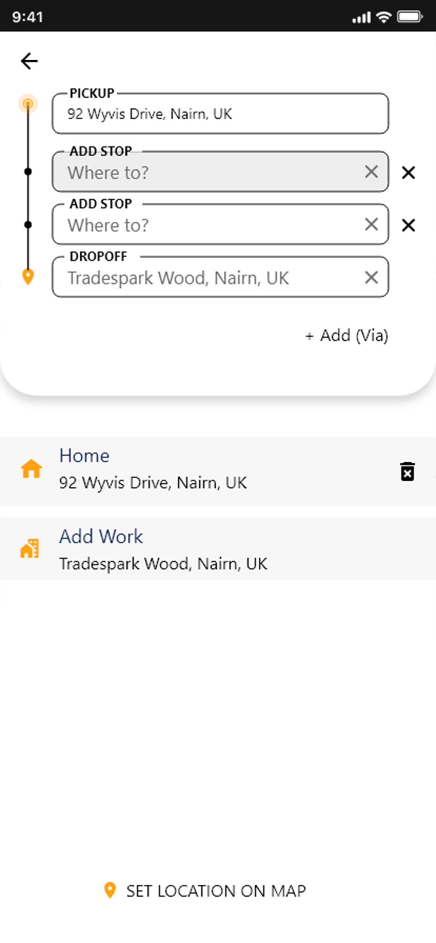Tap the pickup location circle marker
Viewport: 436px width, 943px height.
pyautogui.click(x=28, y=104)
